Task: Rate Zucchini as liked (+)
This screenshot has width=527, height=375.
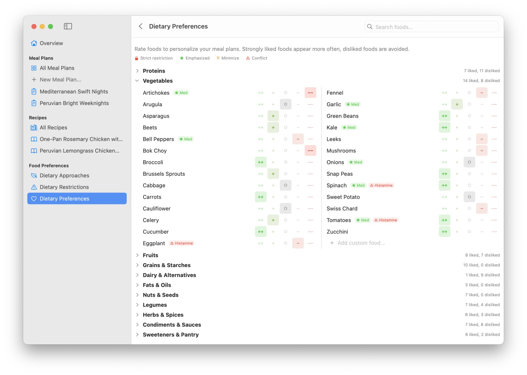Action: 457,232
